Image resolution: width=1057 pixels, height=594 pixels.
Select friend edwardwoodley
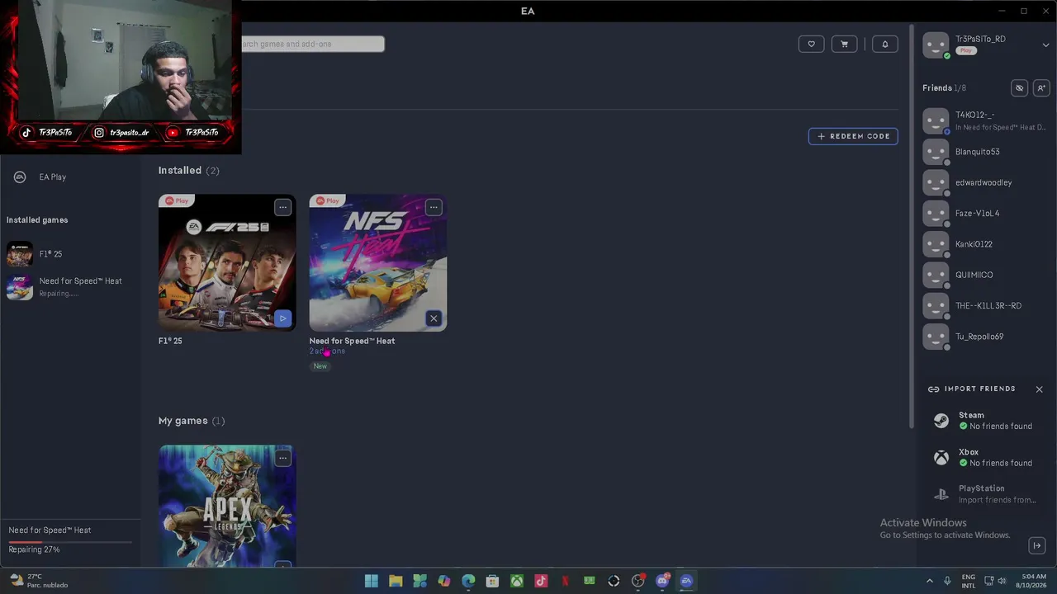tap(984, 182)
